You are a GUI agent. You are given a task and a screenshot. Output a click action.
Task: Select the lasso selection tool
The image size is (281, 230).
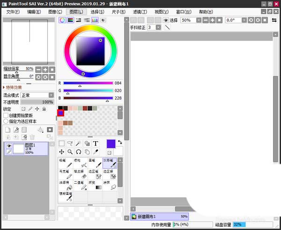(x=70, y=144)
